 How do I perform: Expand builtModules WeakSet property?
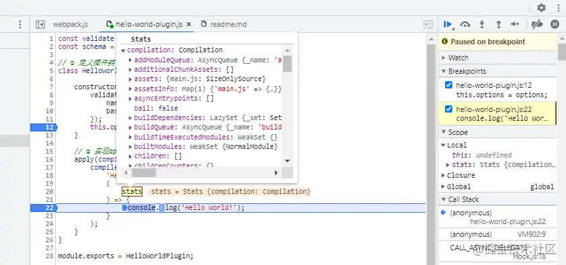130,146
